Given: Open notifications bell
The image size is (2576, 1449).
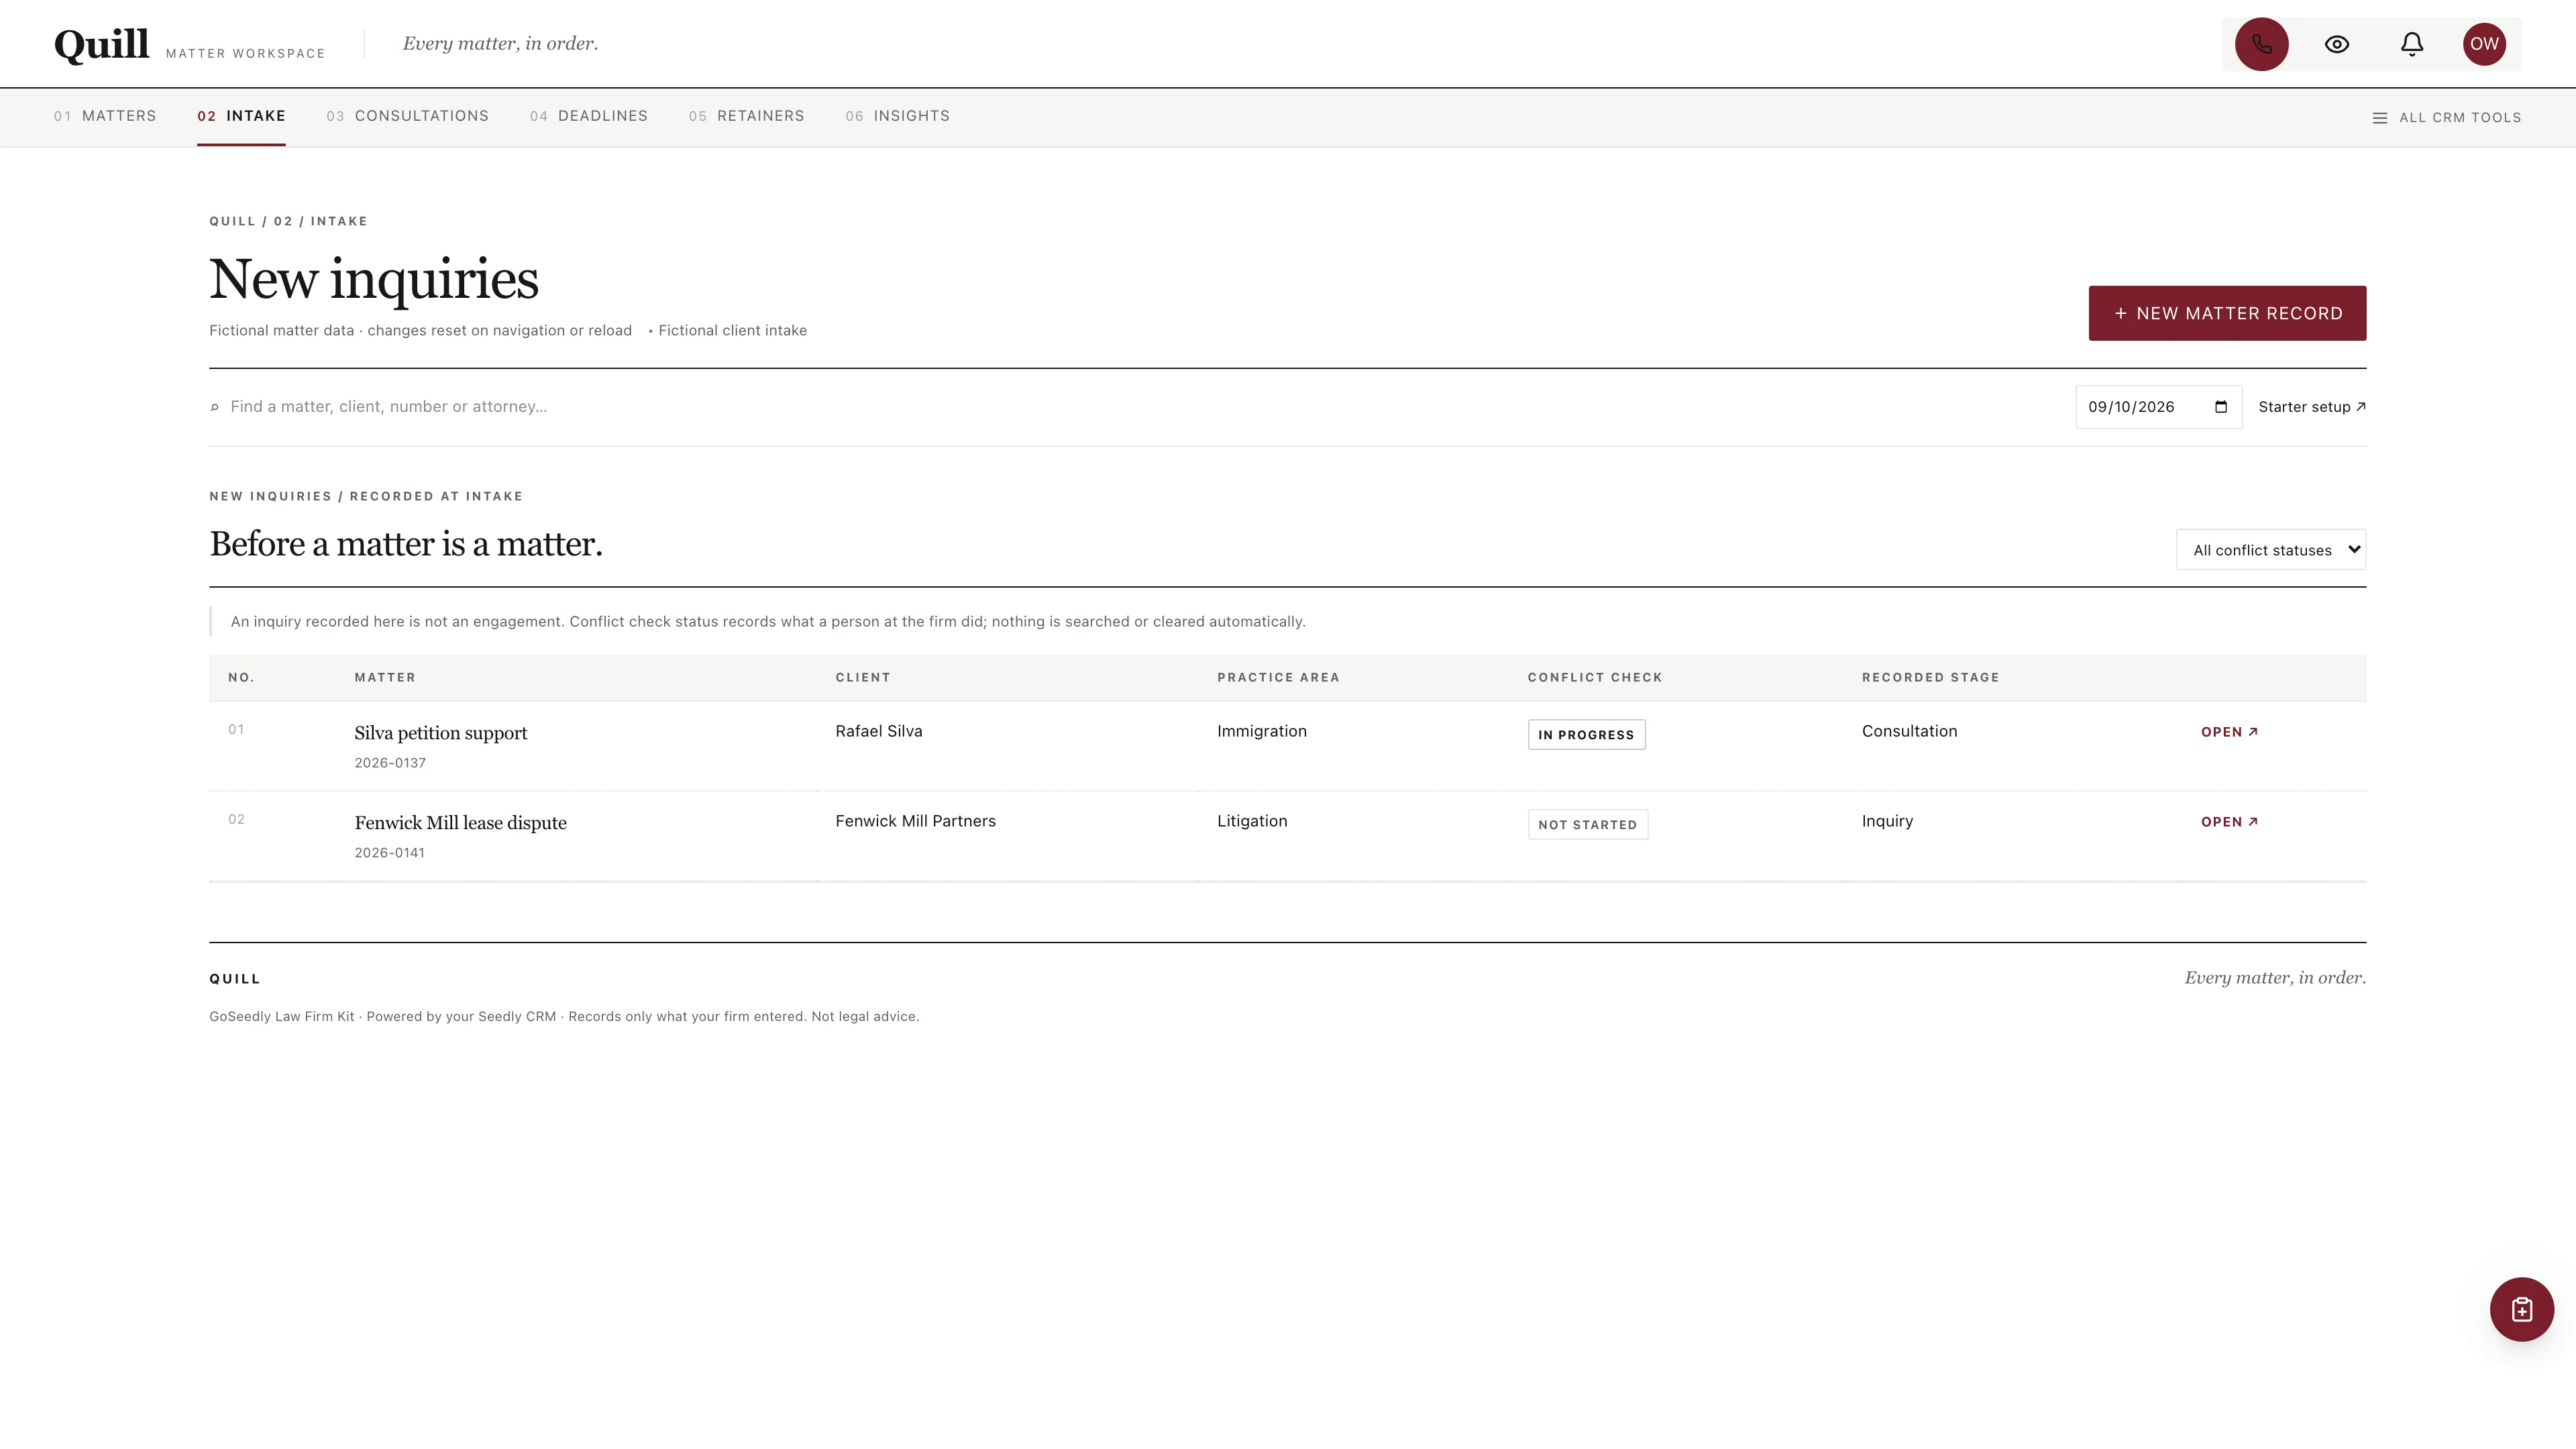Looking at the screenshot, I should pos(2411,44).
